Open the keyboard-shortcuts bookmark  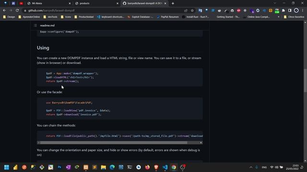[111, 17]
